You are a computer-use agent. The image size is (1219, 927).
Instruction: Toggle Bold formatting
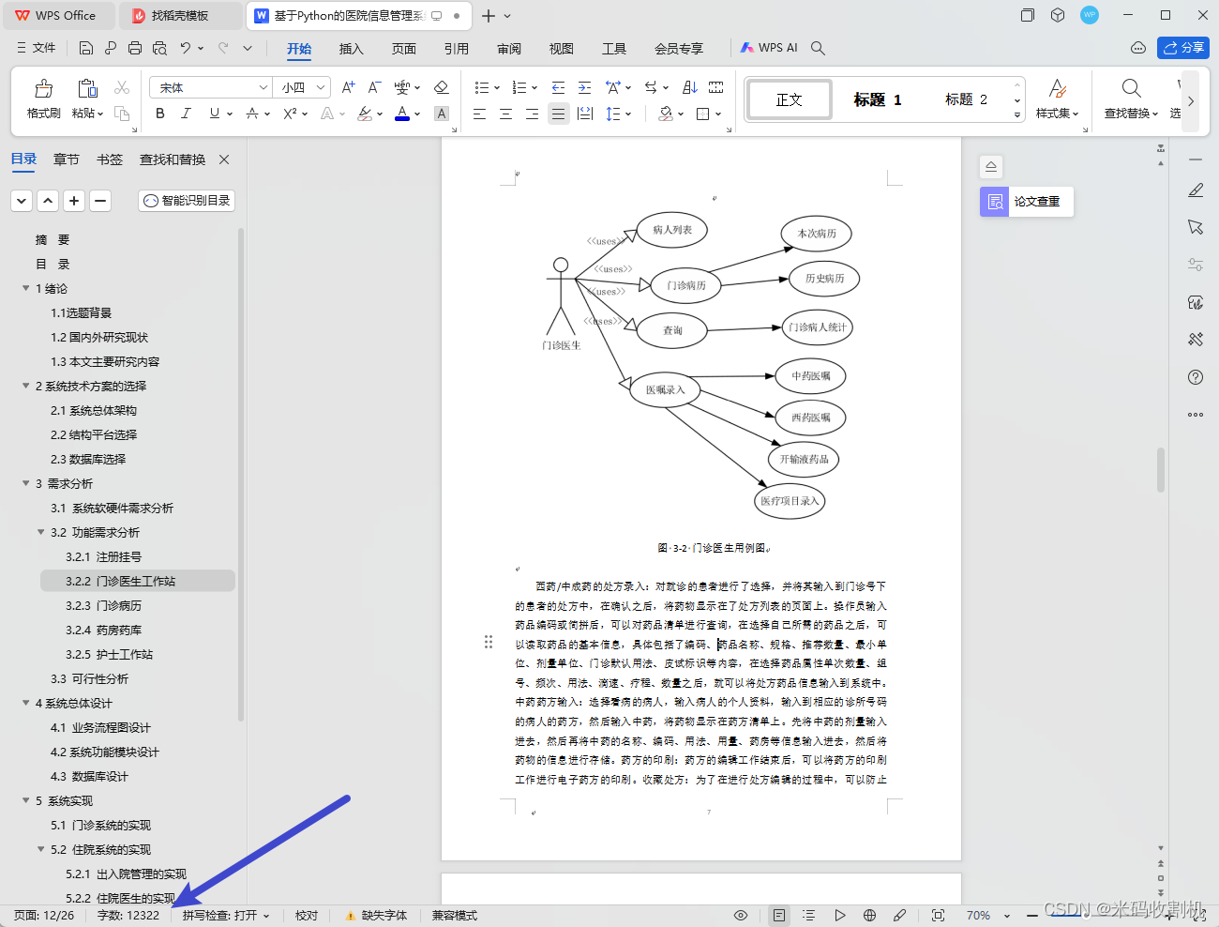[160, 114]
